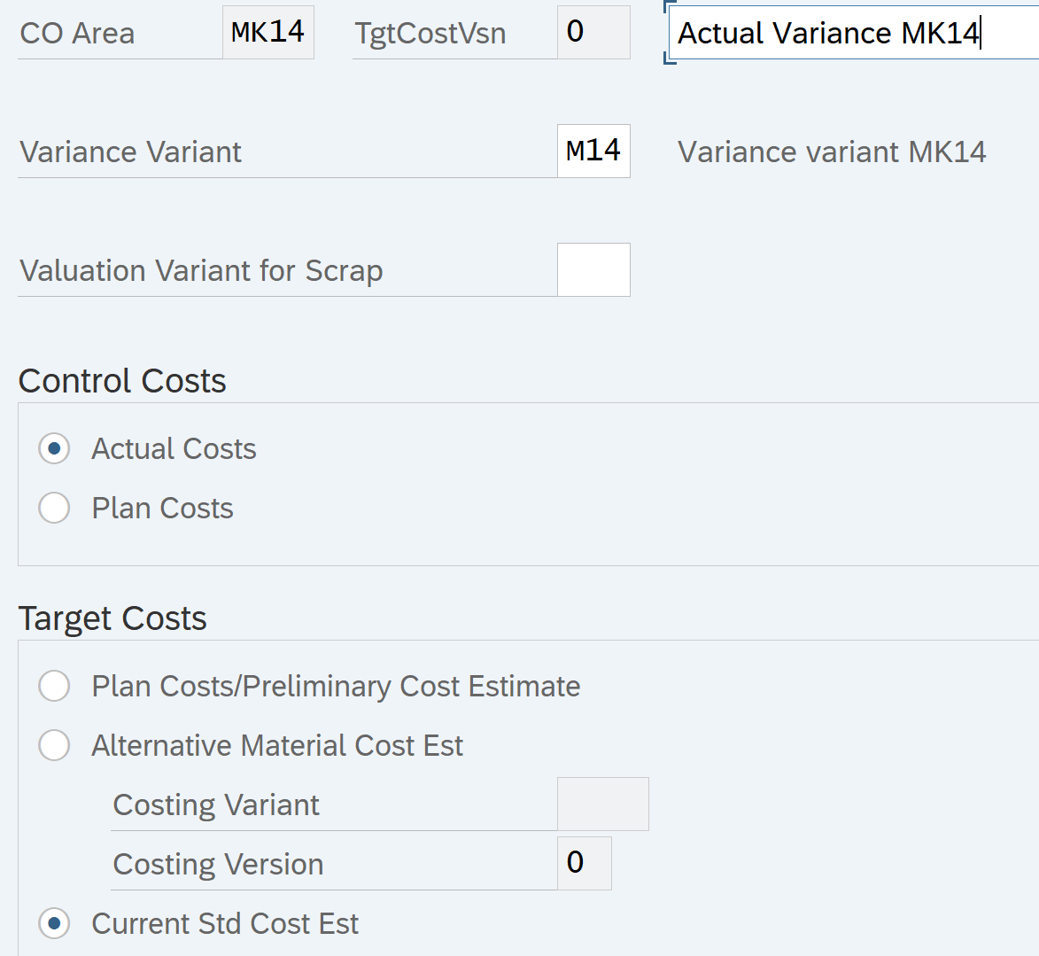Click the Variance variant MK14 description text

click(x=832, y=152)
